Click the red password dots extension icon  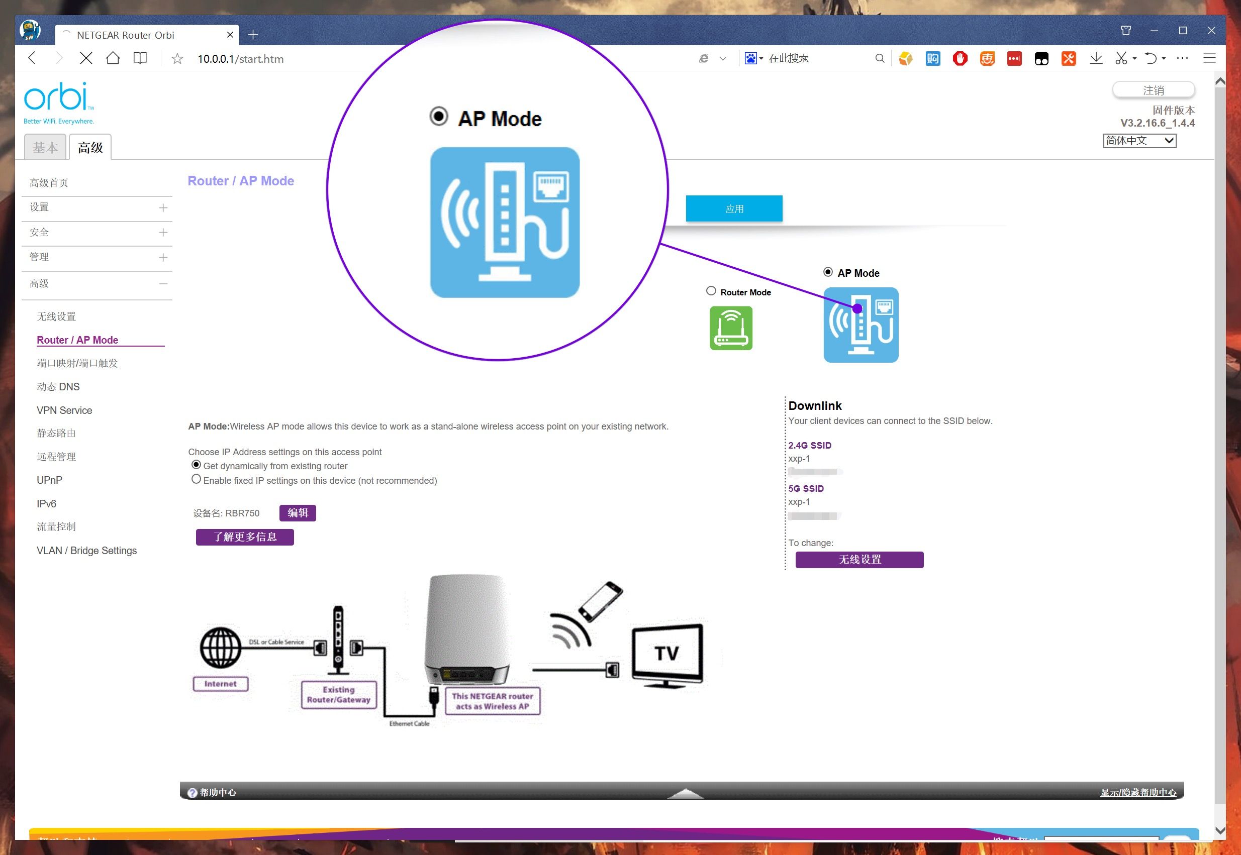1014,58
